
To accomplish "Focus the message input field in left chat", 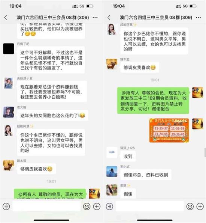I will pyautogui.click(x=46, y=206).
